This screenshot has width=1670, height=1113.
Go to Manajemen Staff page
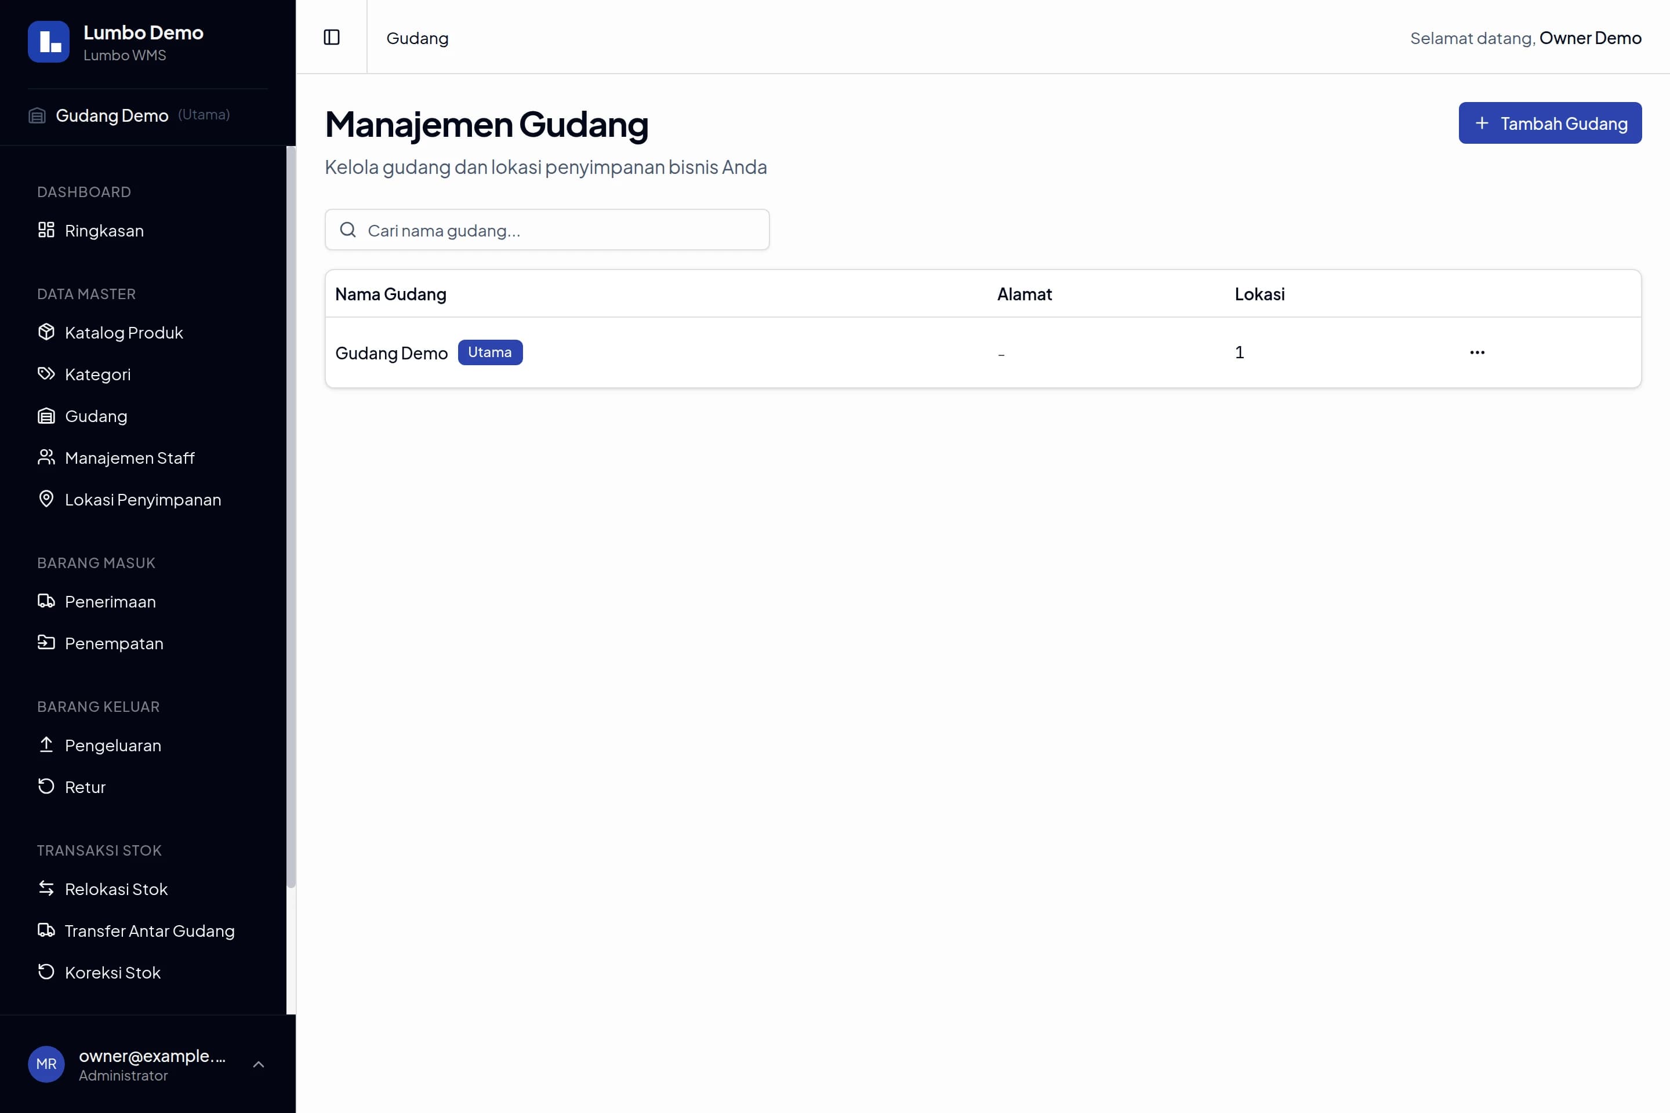148,458
